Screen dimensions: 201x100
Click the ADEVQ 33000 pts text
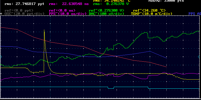click(x=166, y=1)
